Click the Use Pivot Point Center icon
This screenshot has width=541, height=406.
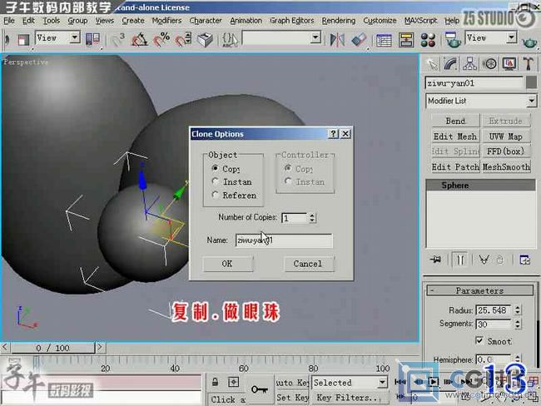pos(92,40)
